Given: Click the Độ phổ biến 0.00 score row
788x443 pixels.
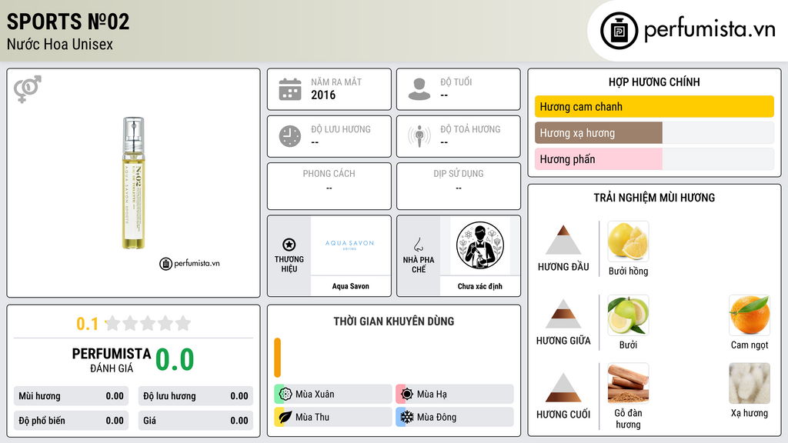Looking at the screenshot, I should click(72, 421).
